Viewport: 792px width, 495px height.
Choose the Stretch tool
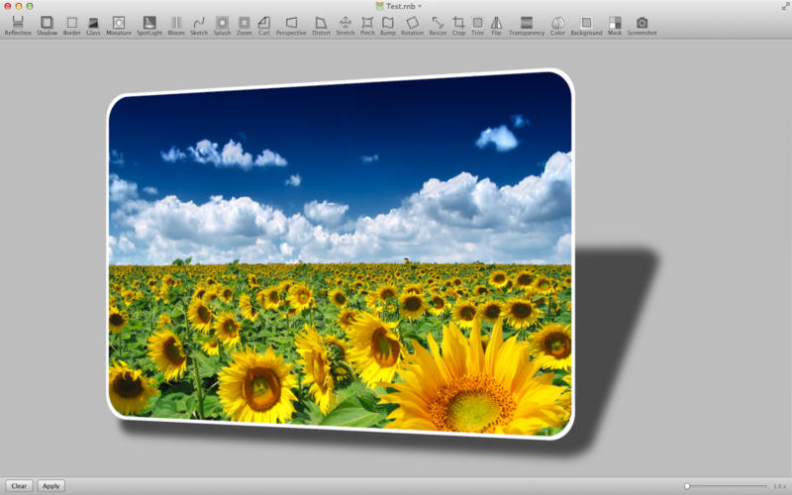345,25
